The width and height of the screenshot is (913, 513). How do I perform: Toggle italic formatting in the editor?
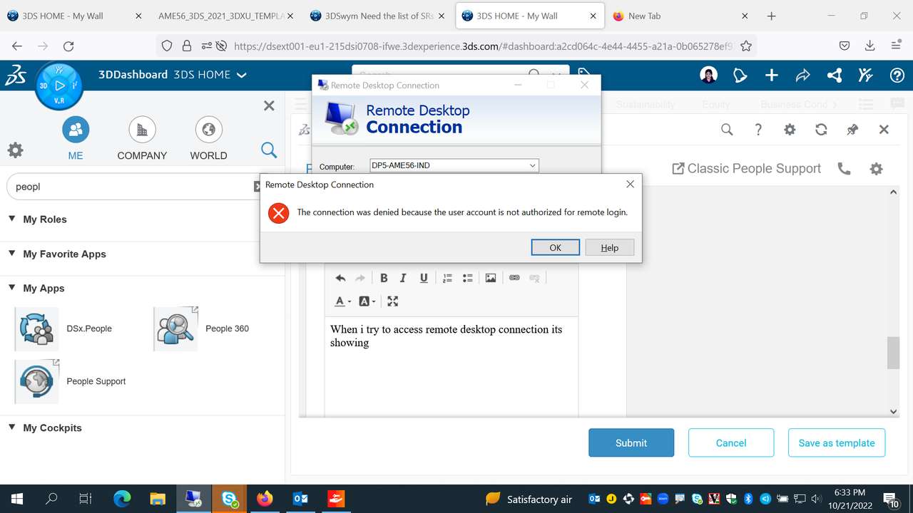pos(403,278)
